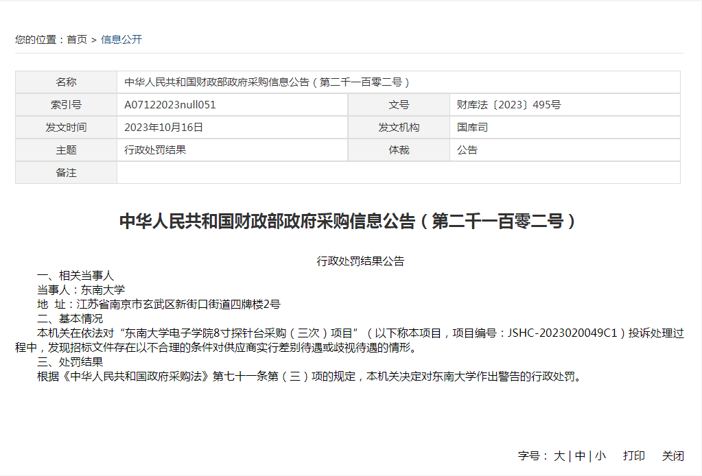Select index number A07122023null051
The image size is (702, 476).
(170, 105)
